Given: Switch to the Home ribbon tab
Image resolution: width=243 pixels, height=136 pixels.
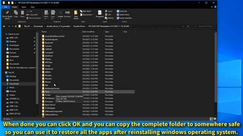Looking at the screenshot, I should pos(14,7).
